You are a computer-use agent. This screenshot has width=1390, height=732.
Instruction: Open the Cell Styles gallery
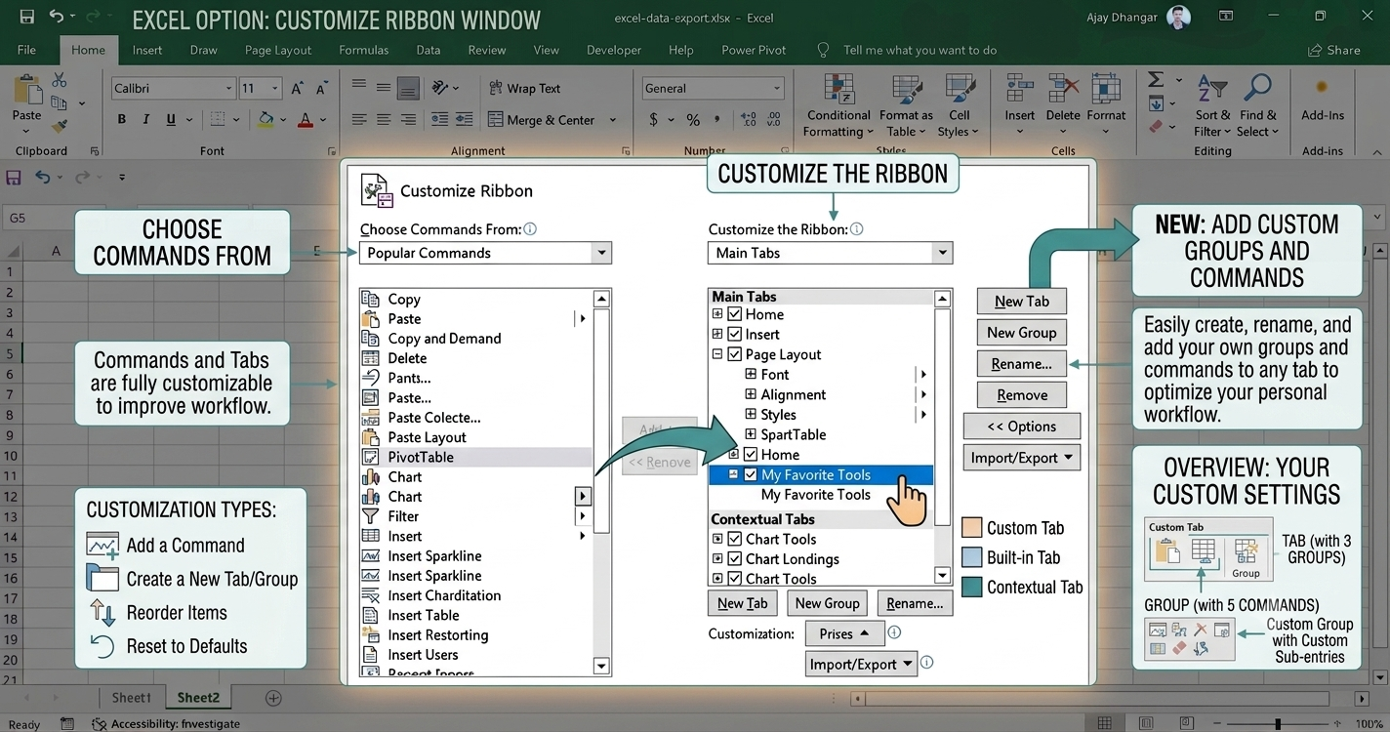pyautogui.click(x=959, y=105)
